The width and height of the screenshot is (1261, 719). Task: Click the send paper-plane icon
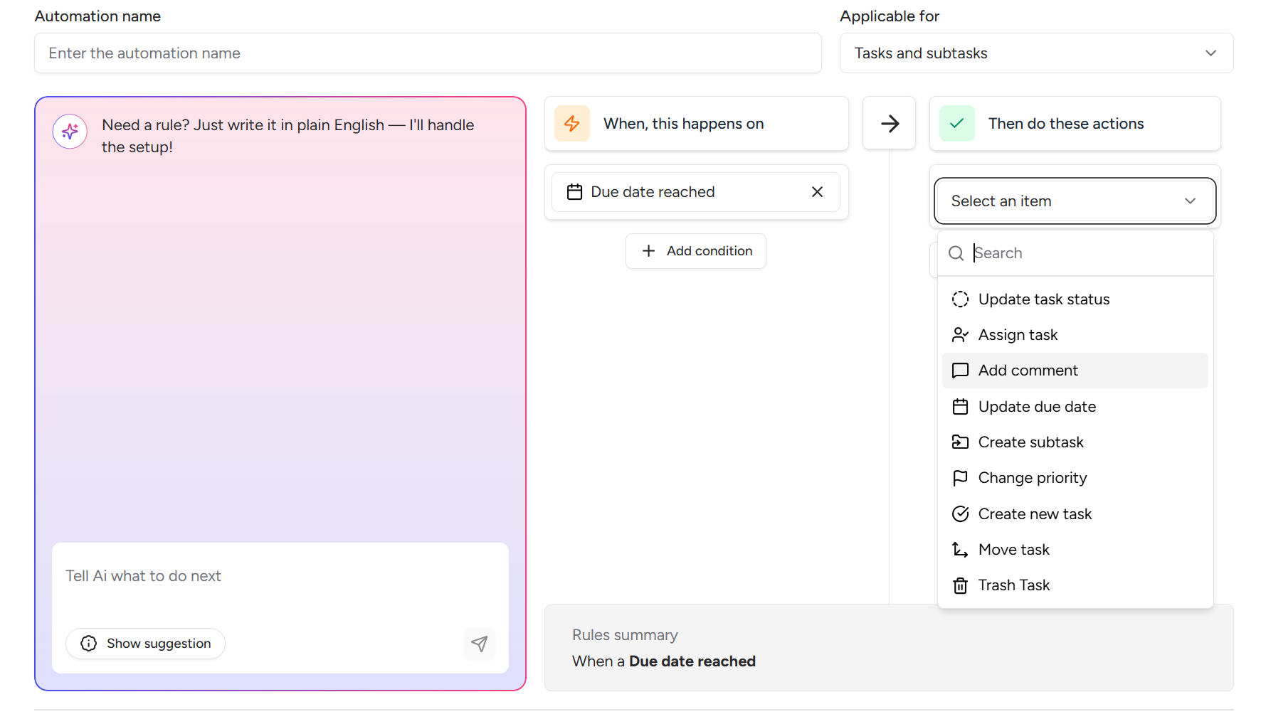click(x=480, y=644)
